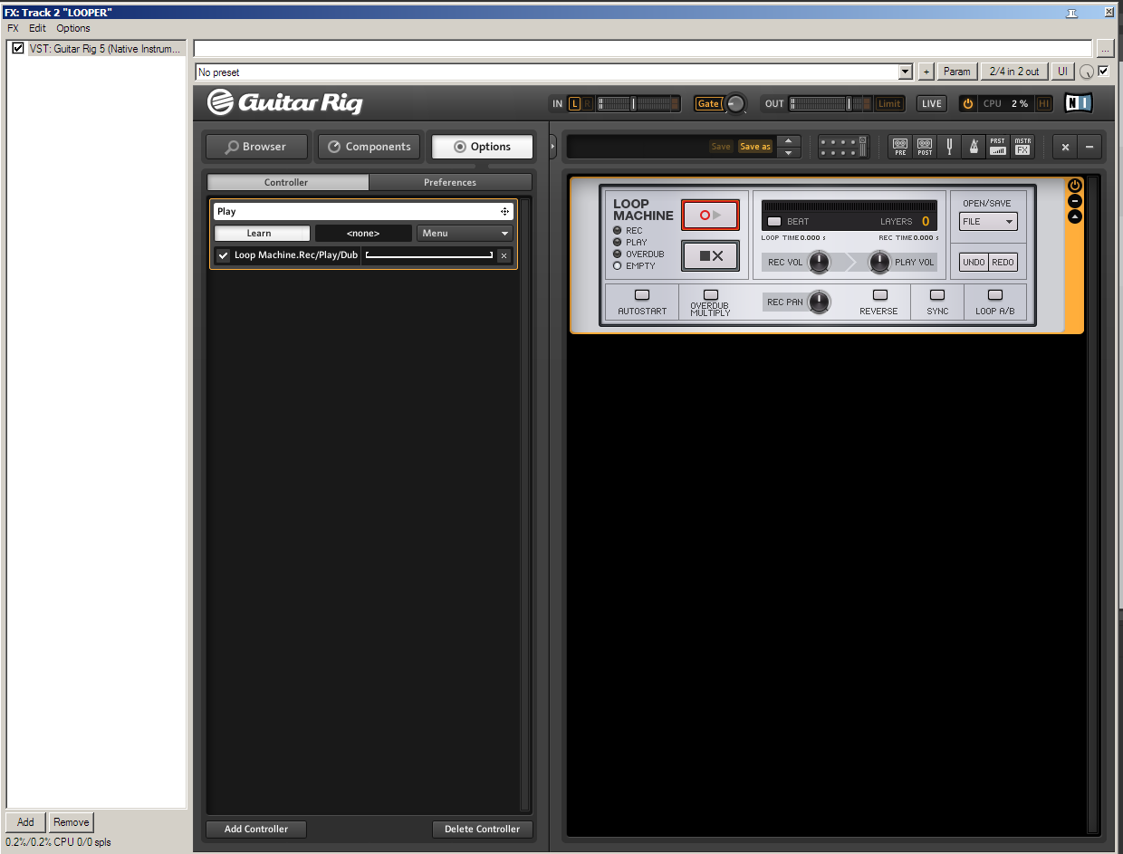Click the Learn button
Image resolution: width=1123 pixels, height=854 pixels.
pyautogui.click(x=263, y=233)
